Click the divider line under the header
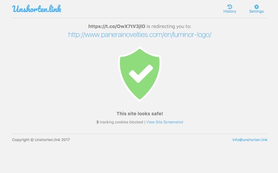 140,18
